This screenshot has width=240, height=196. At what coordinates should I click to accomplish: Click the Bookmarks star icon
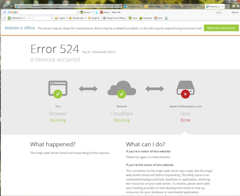pos(70,18)
